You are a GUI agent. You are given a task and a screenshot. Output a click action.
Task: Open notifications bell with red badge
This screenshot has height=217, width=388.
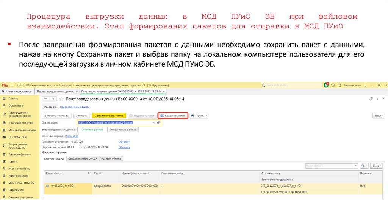[x=326, y=85]
